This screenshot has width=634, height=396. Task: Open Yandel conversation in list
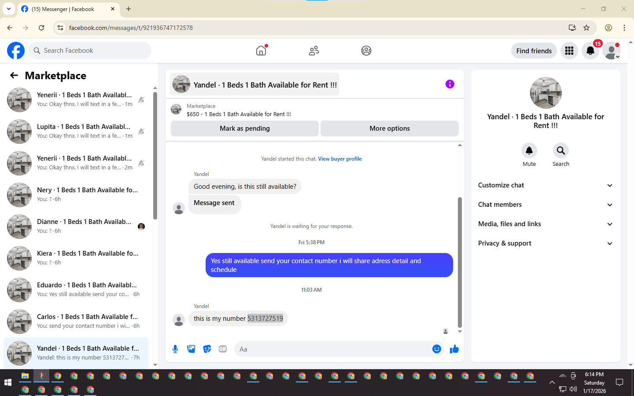[x=76, y=353]
